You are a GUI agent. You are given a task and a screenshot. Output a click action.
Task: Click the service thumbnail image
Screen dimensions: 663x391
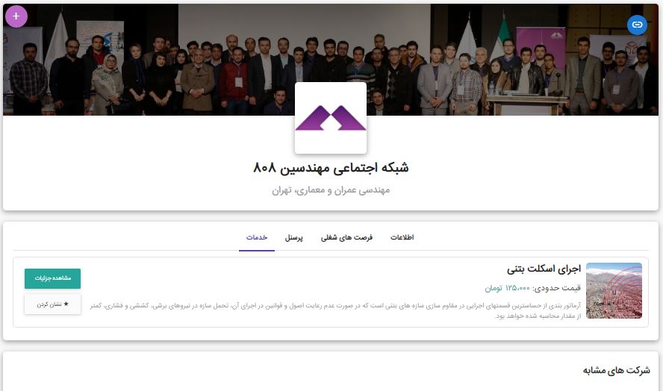pos(614,291)
